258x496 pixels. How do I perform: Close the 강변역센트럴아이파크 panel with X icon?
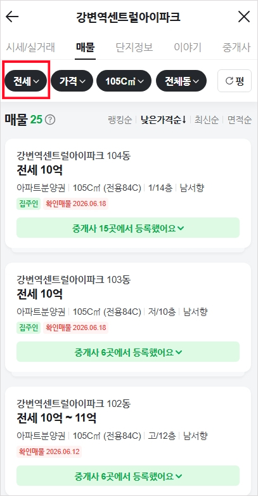coord(244,17)
